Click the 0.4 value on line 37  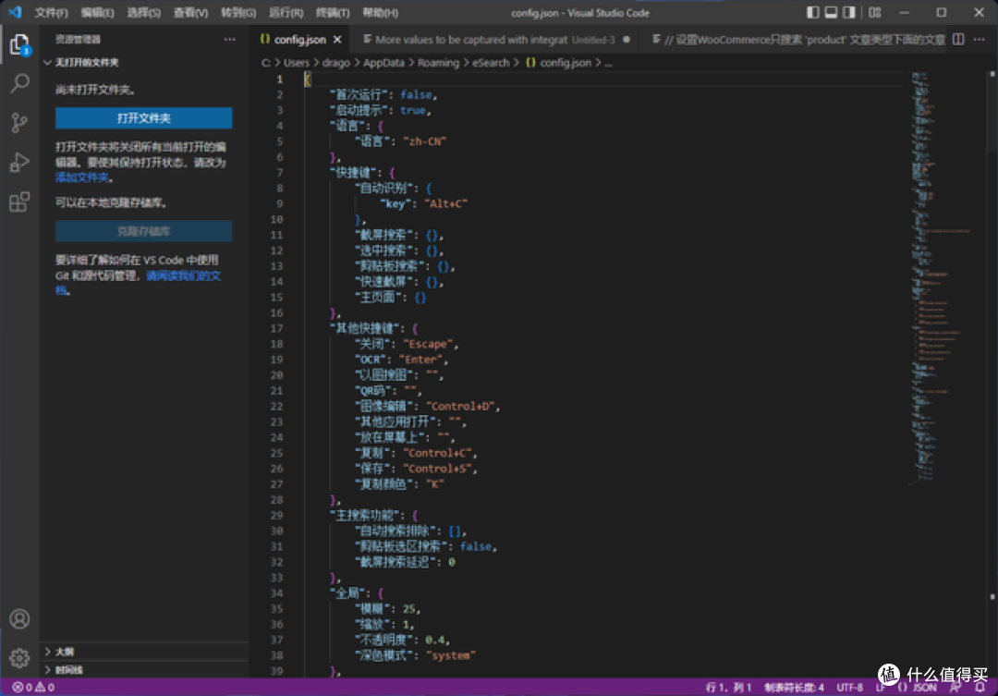(x=435, y=640)
